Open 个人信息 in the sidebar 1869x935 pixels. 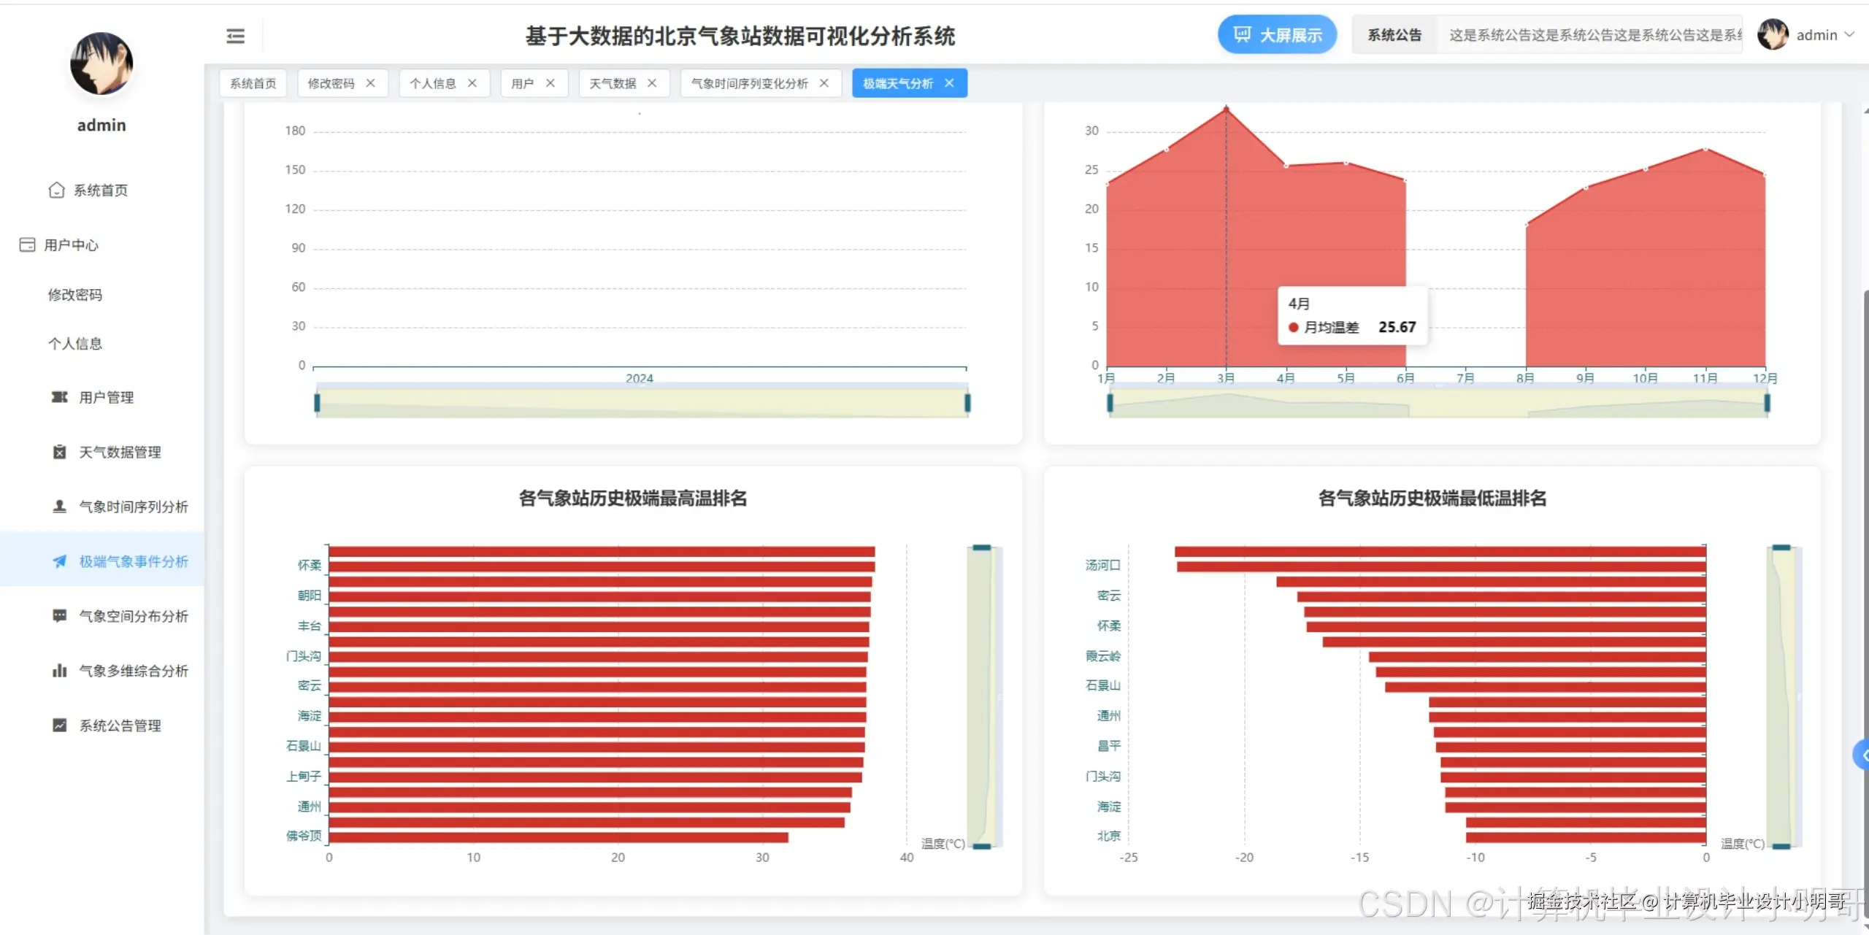(74, 344)
